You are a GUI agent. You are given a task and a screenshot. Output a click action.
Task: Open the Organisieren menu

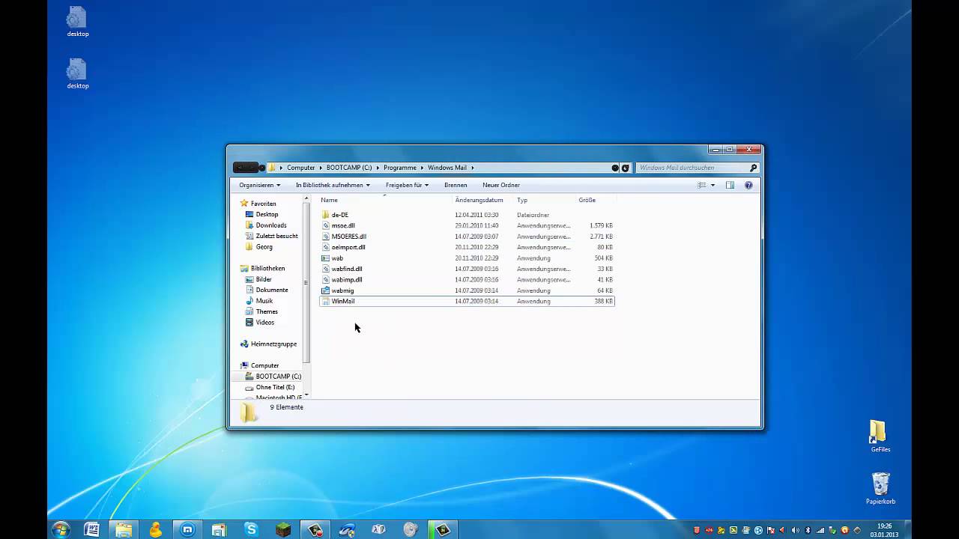point(259,185)
